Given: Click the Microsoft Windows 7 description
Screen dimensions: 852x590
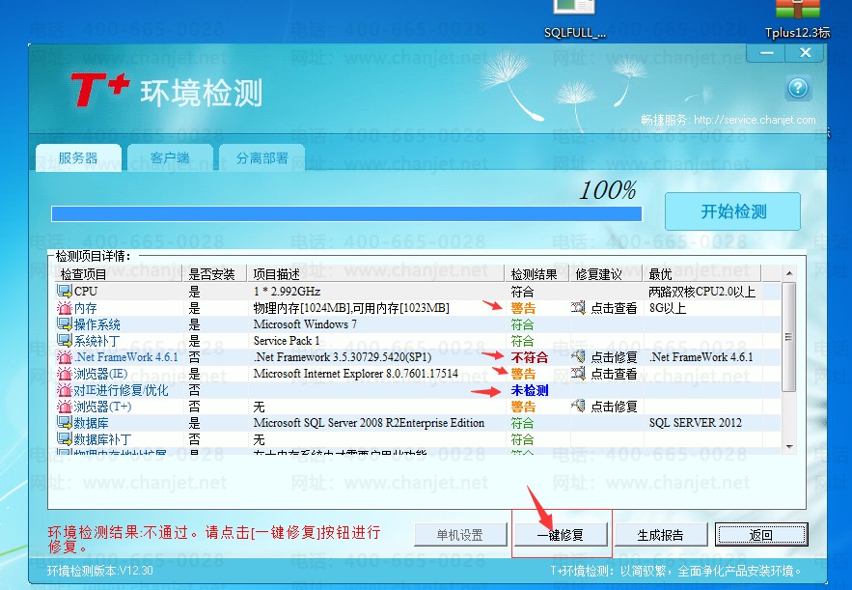Looking at the screenshot, I should [x=305, y=324].
